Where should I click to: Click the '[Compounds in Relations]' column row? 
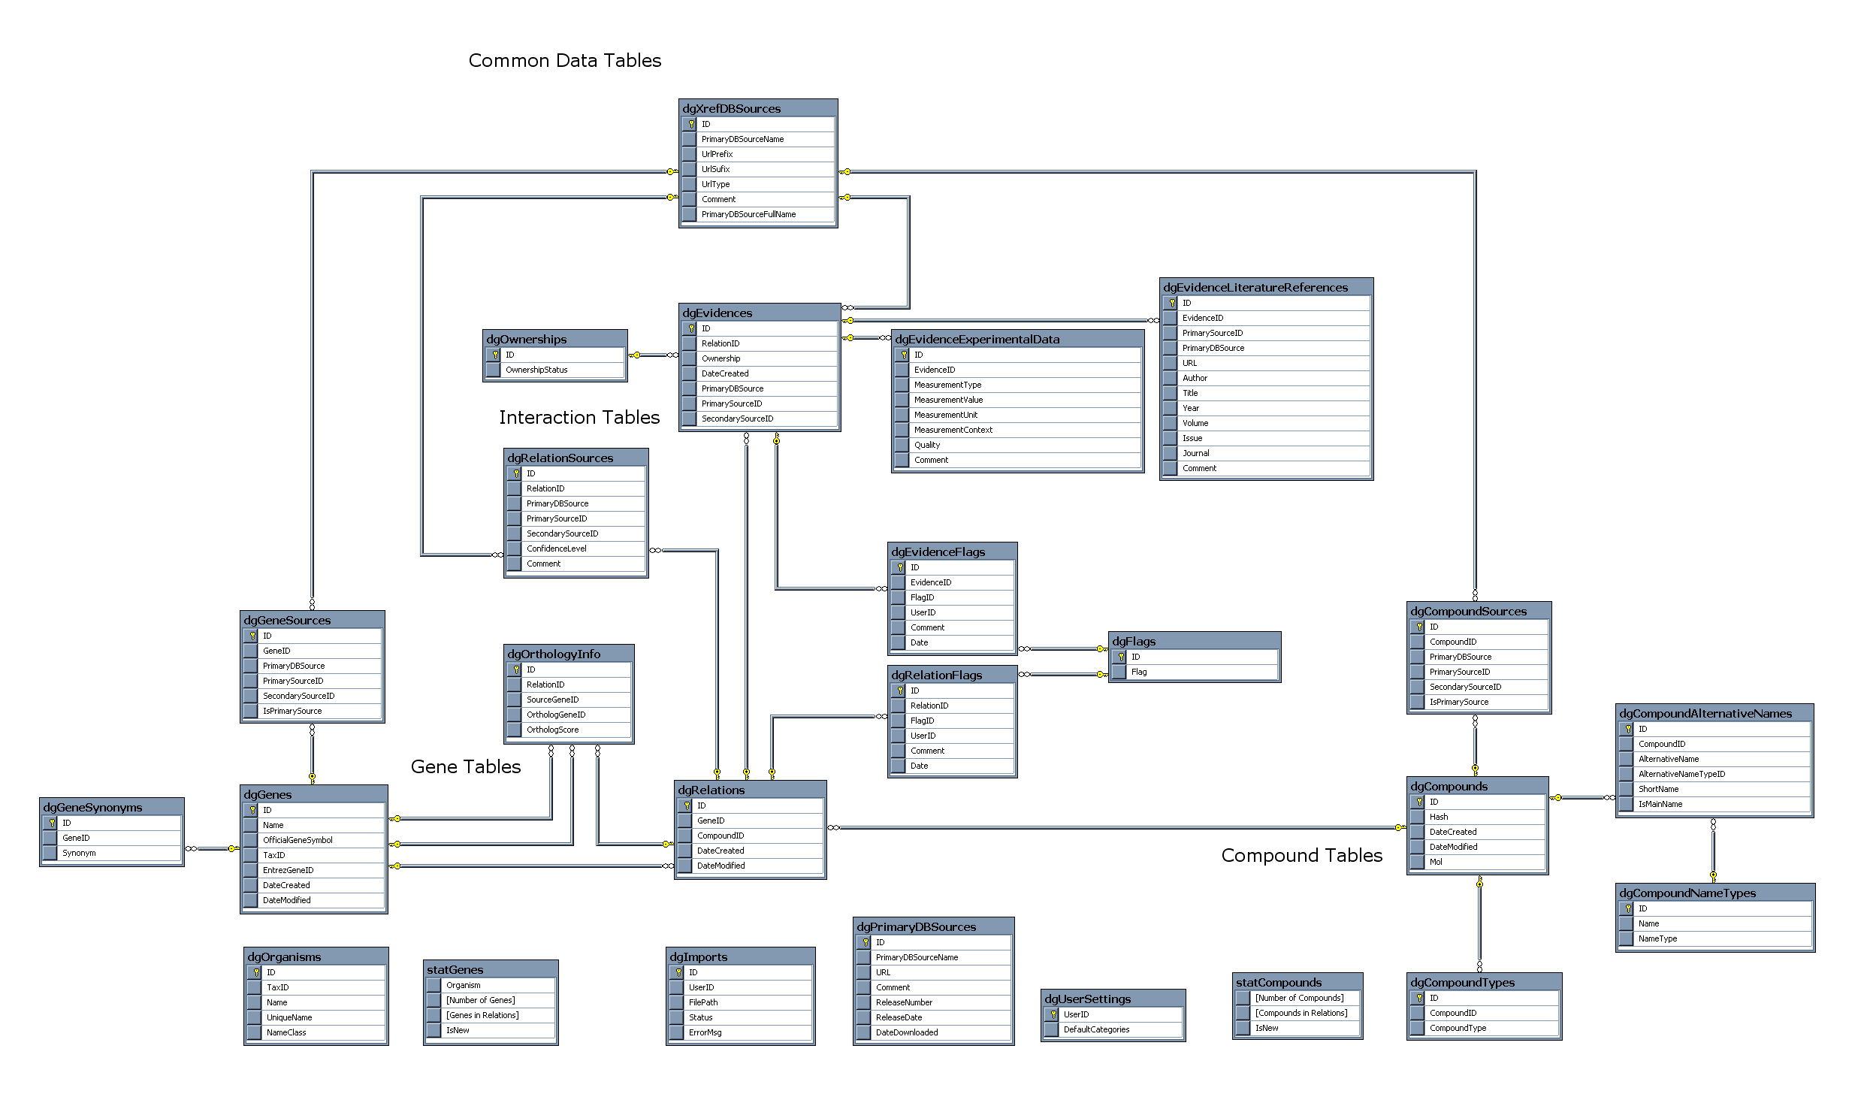(1298, 1013)
